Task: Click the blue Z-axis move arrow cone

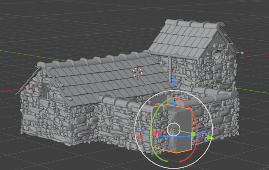Action: pyautogui.click(x=174, y=81)
